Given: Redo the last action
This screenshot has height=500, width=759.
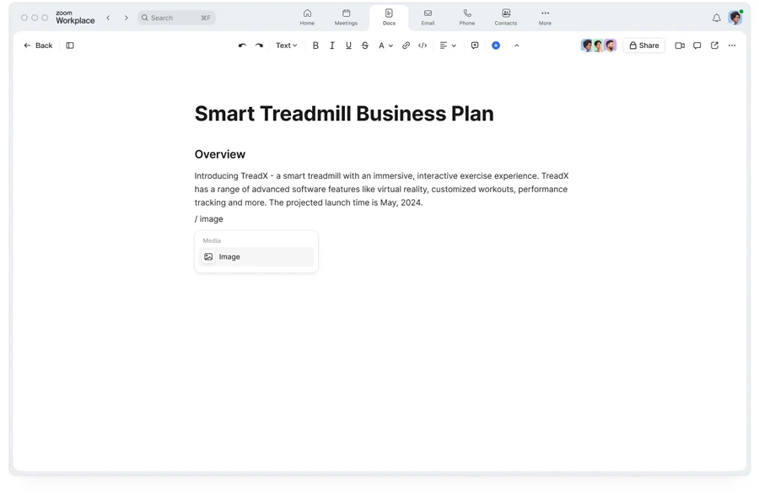Looking at the screenshot, I should (260, 46).
